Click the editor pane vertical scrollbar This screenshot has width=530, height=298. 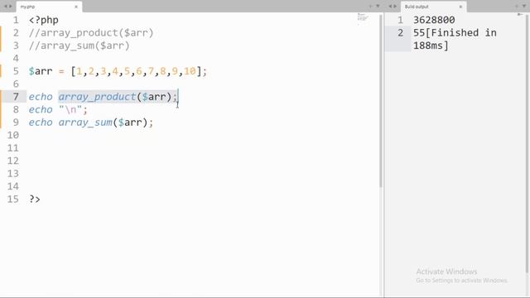[381, 101]
